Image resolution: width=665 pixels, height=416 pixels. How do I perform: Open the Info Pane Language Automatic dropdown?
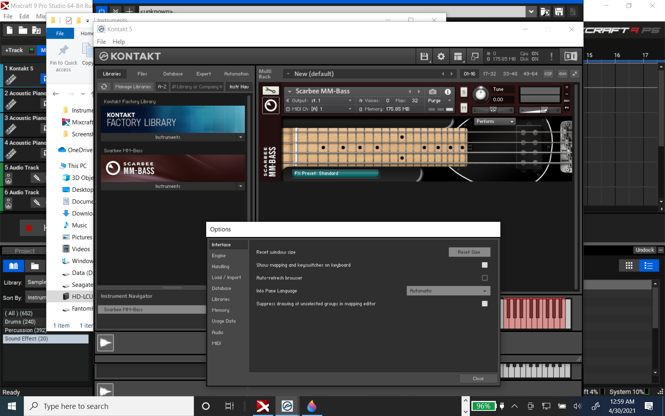point(448,291)
